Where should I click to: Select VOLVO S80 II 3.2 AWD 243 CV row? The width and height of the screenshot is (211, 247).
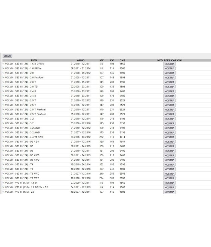[x=107, y=128]
